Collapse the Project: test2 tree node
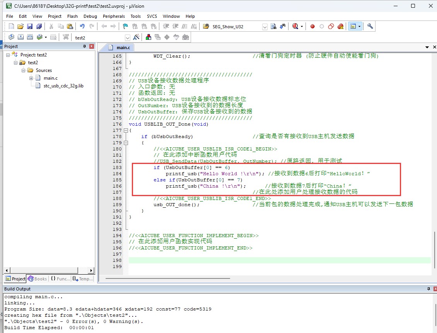This screenshot has height=333, width=437. [8, 55]
